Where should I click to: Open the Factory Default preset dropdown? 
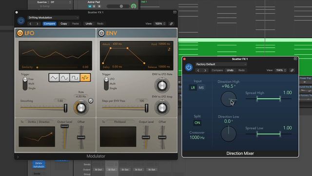(x=221, y=64)
